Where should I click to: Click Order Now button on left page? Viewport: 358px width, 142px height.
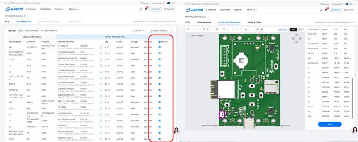[x=156, y=9]
